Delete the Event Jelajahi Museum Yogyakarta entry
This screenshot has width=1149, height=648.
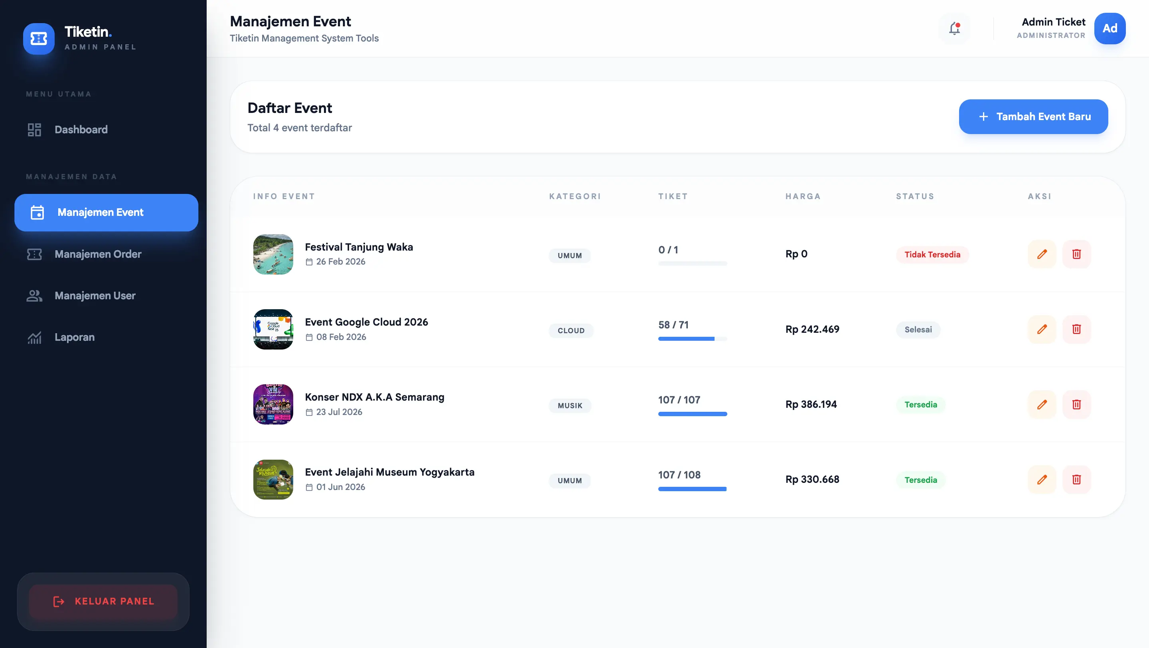coord(1076,480)
